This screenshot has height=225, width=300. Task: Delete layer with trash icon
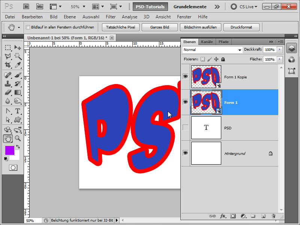[273, 216]
